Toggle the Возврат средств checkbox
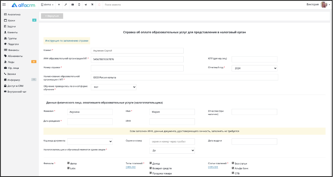The width and height of the screenshot is (333, 177). click(x=151, y=168)
